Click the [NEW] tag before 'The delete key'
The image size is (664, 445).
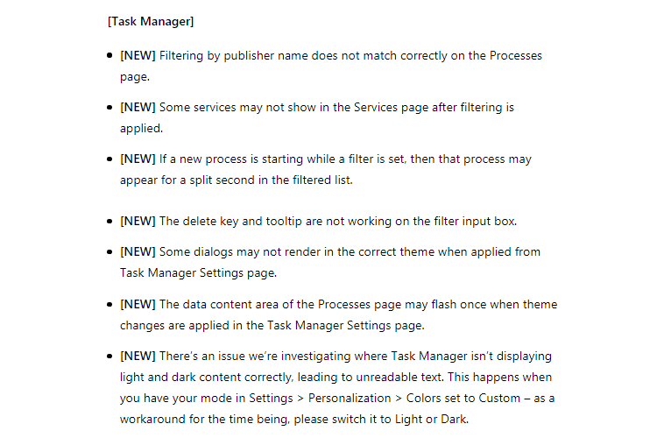coord(138,221)
